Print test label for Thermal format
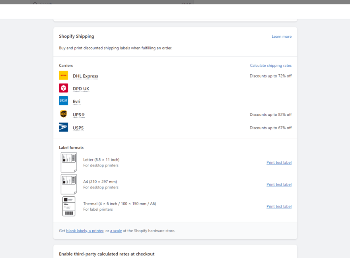Viewport: 350px width, 258px height. (279, 206)
